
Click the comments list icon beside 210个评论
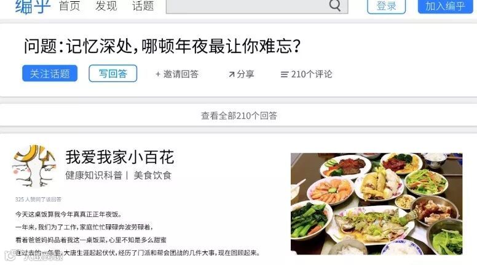click(x=284, y=74)
